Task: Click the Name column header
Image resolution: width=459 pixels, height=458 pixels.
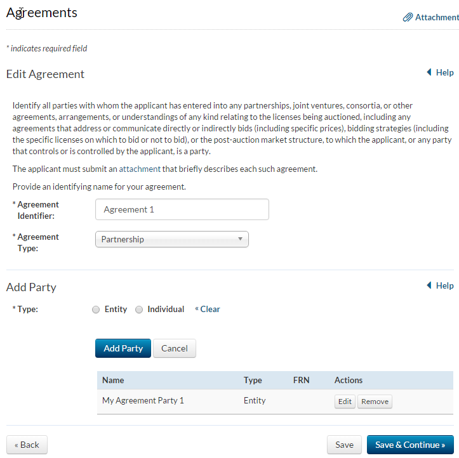Action: pos(113,381)
